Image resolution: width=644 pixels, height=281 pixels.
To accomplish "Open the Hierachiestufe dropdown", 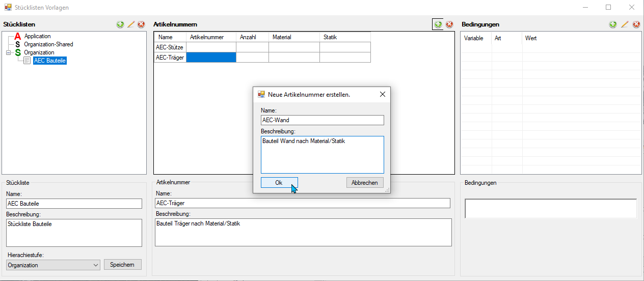I will pyautogui.click(x=53, y=265).
